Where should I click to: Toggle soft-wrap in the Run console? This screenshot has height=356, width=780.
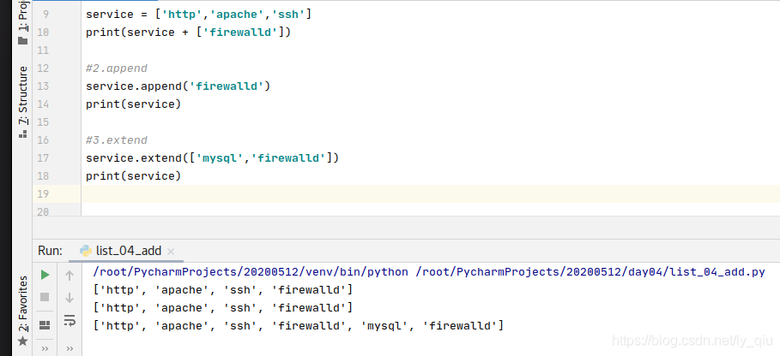(x=70, y=320)
